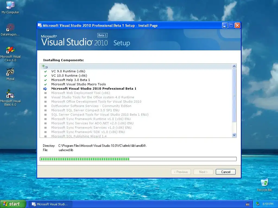
Task: Open the Start menu
Action: click(13, 204)
